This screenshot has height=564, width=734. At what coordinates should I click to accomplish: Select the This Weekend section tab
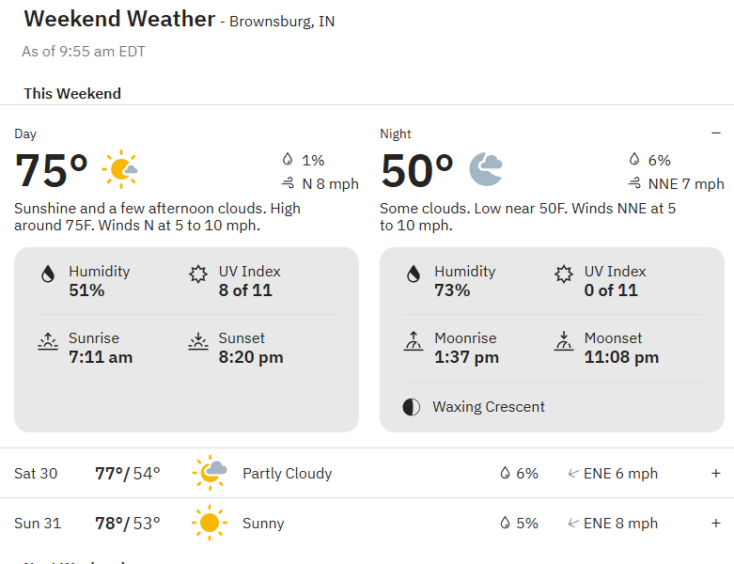[72, 94]
